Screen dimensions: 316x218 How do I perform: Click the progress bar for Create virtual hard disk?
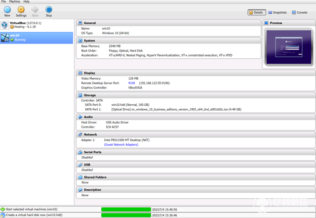[x=126, y=215]
